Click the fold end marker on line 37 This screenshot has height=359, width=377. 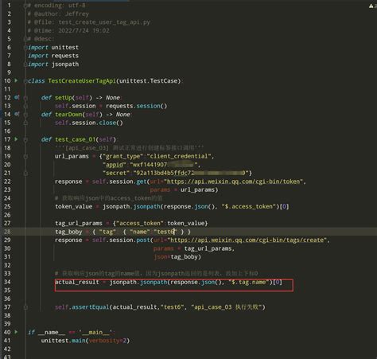[x=25, y=307]
